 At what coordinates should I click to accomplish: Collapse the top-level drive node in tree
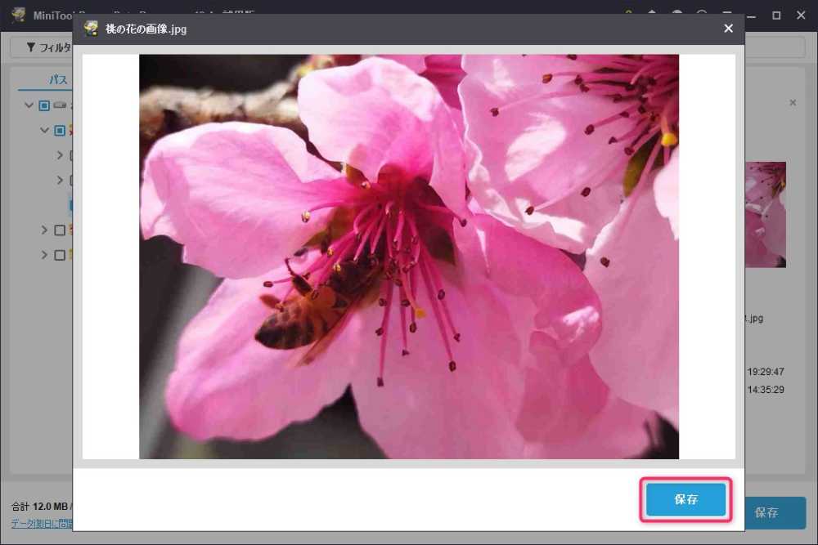tap(29, 105)
